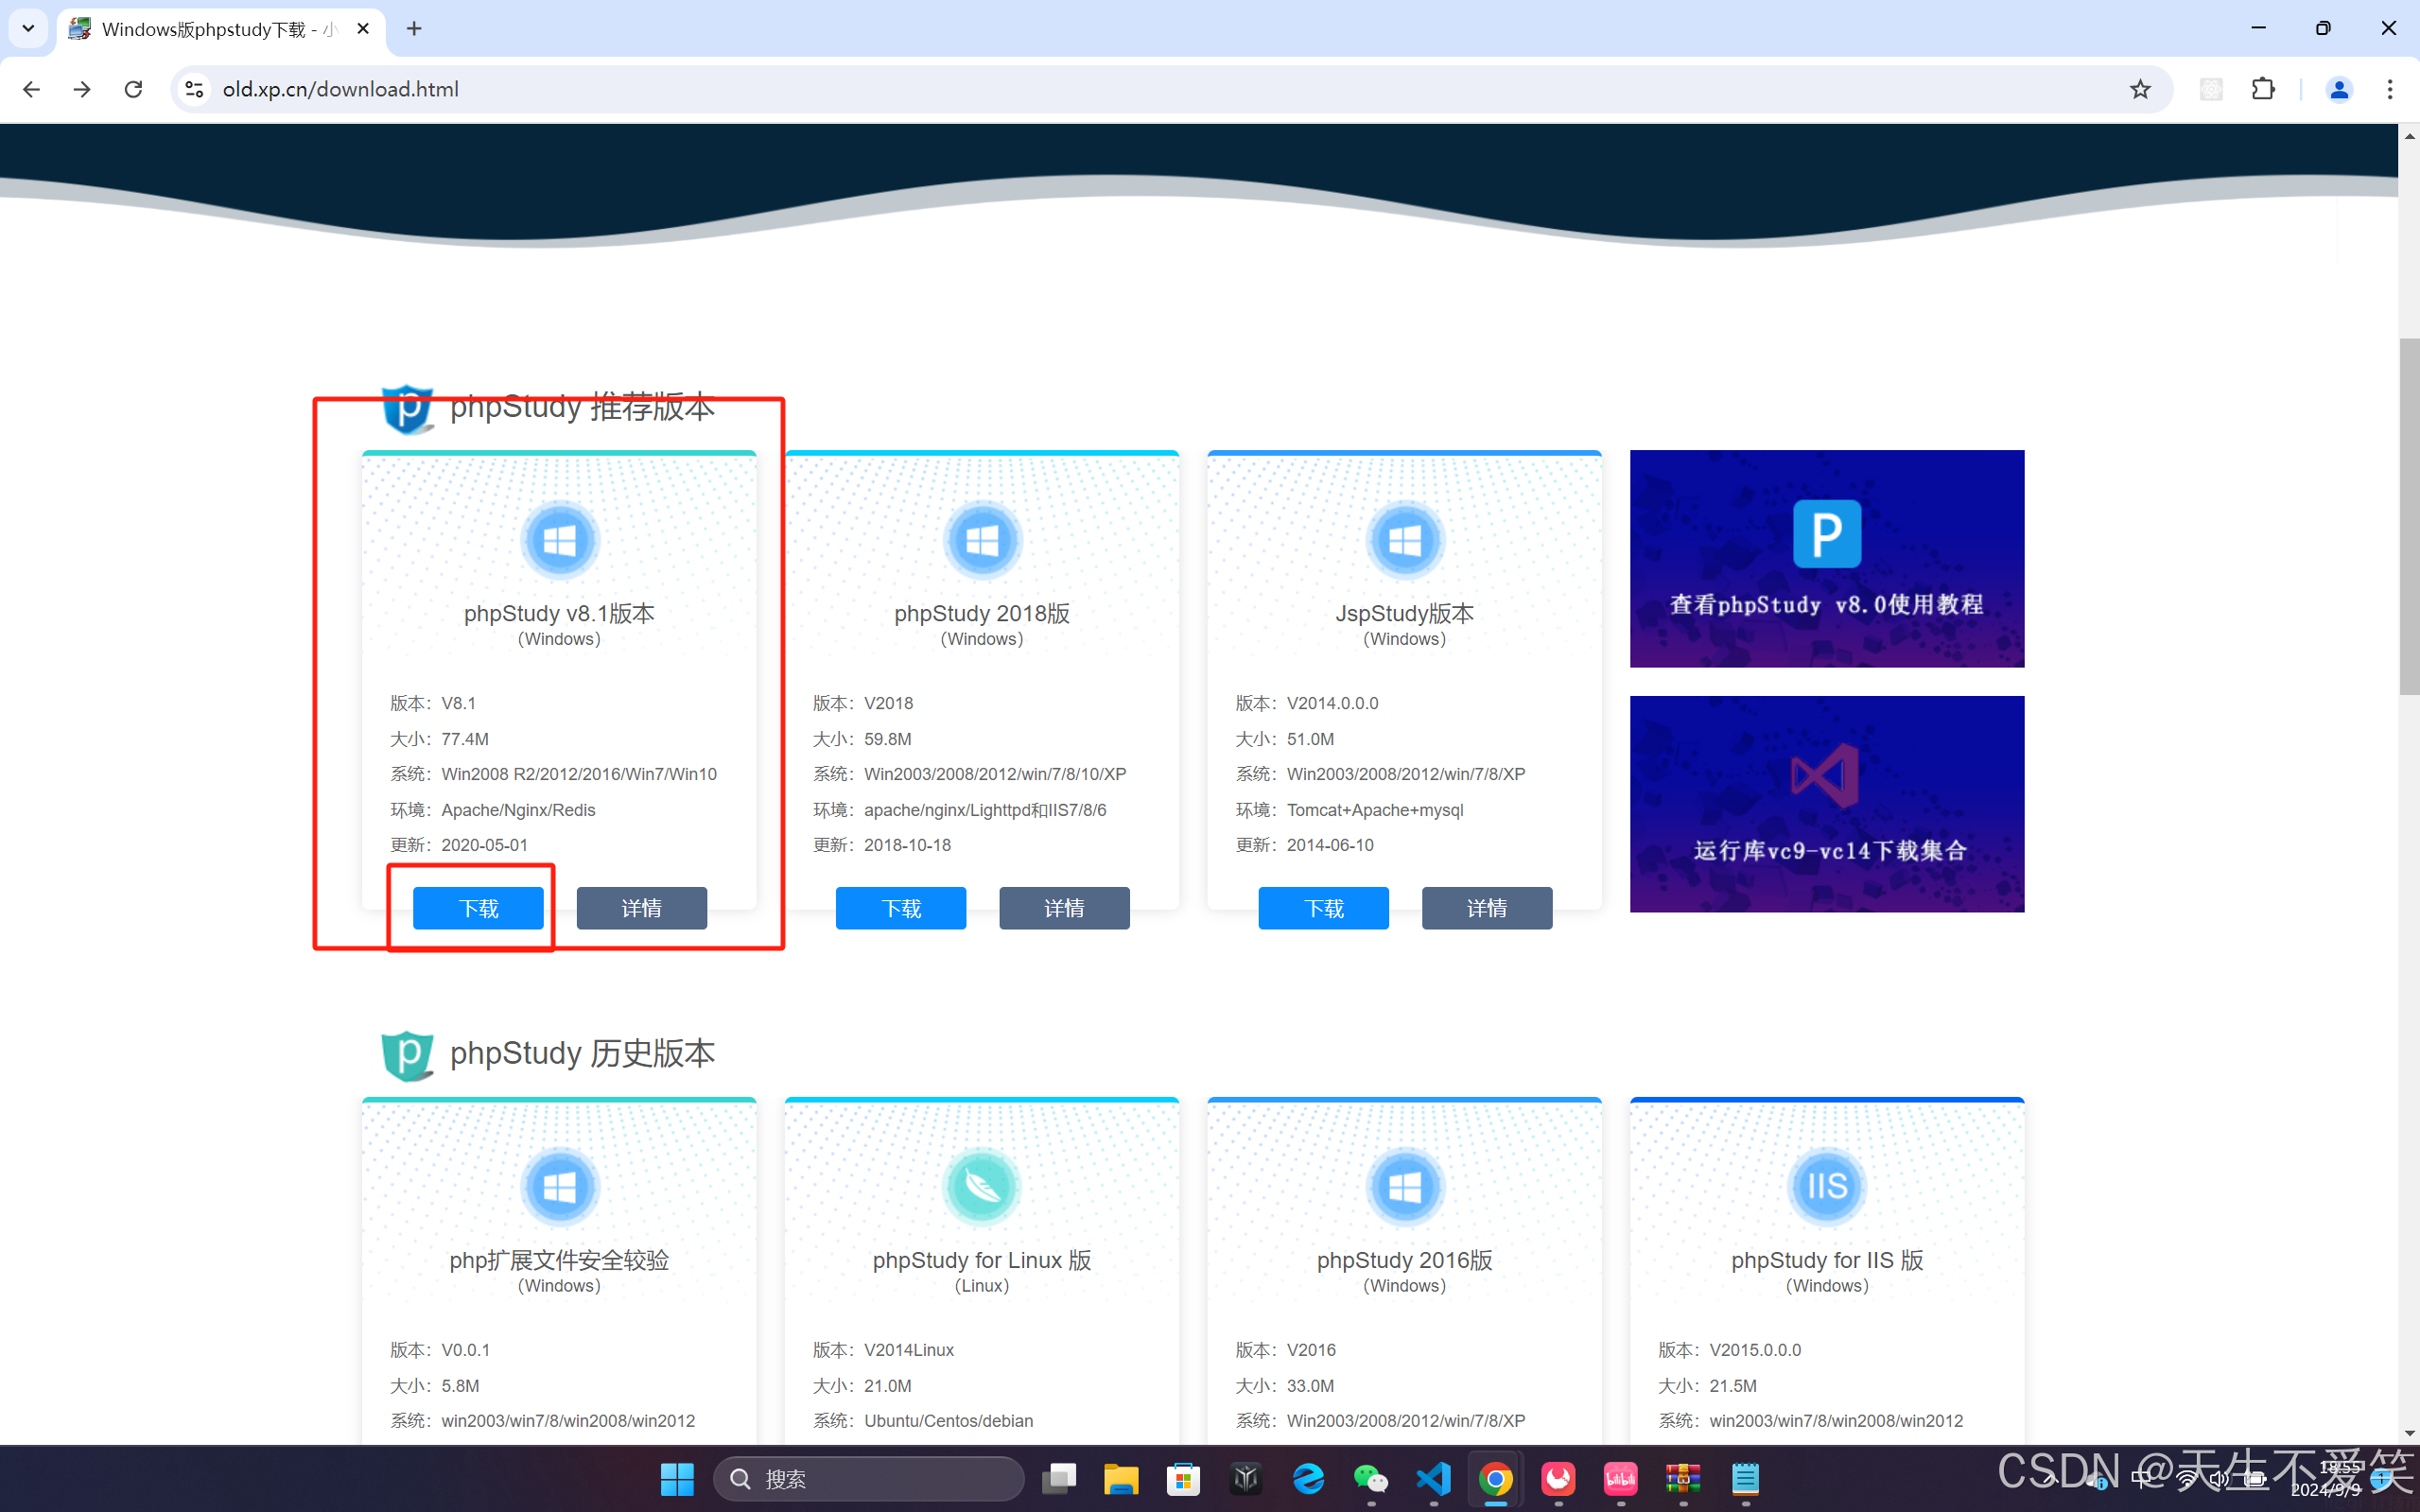Click the Windows icon of phpStudy v8.1版本

(x=559, y=541)
